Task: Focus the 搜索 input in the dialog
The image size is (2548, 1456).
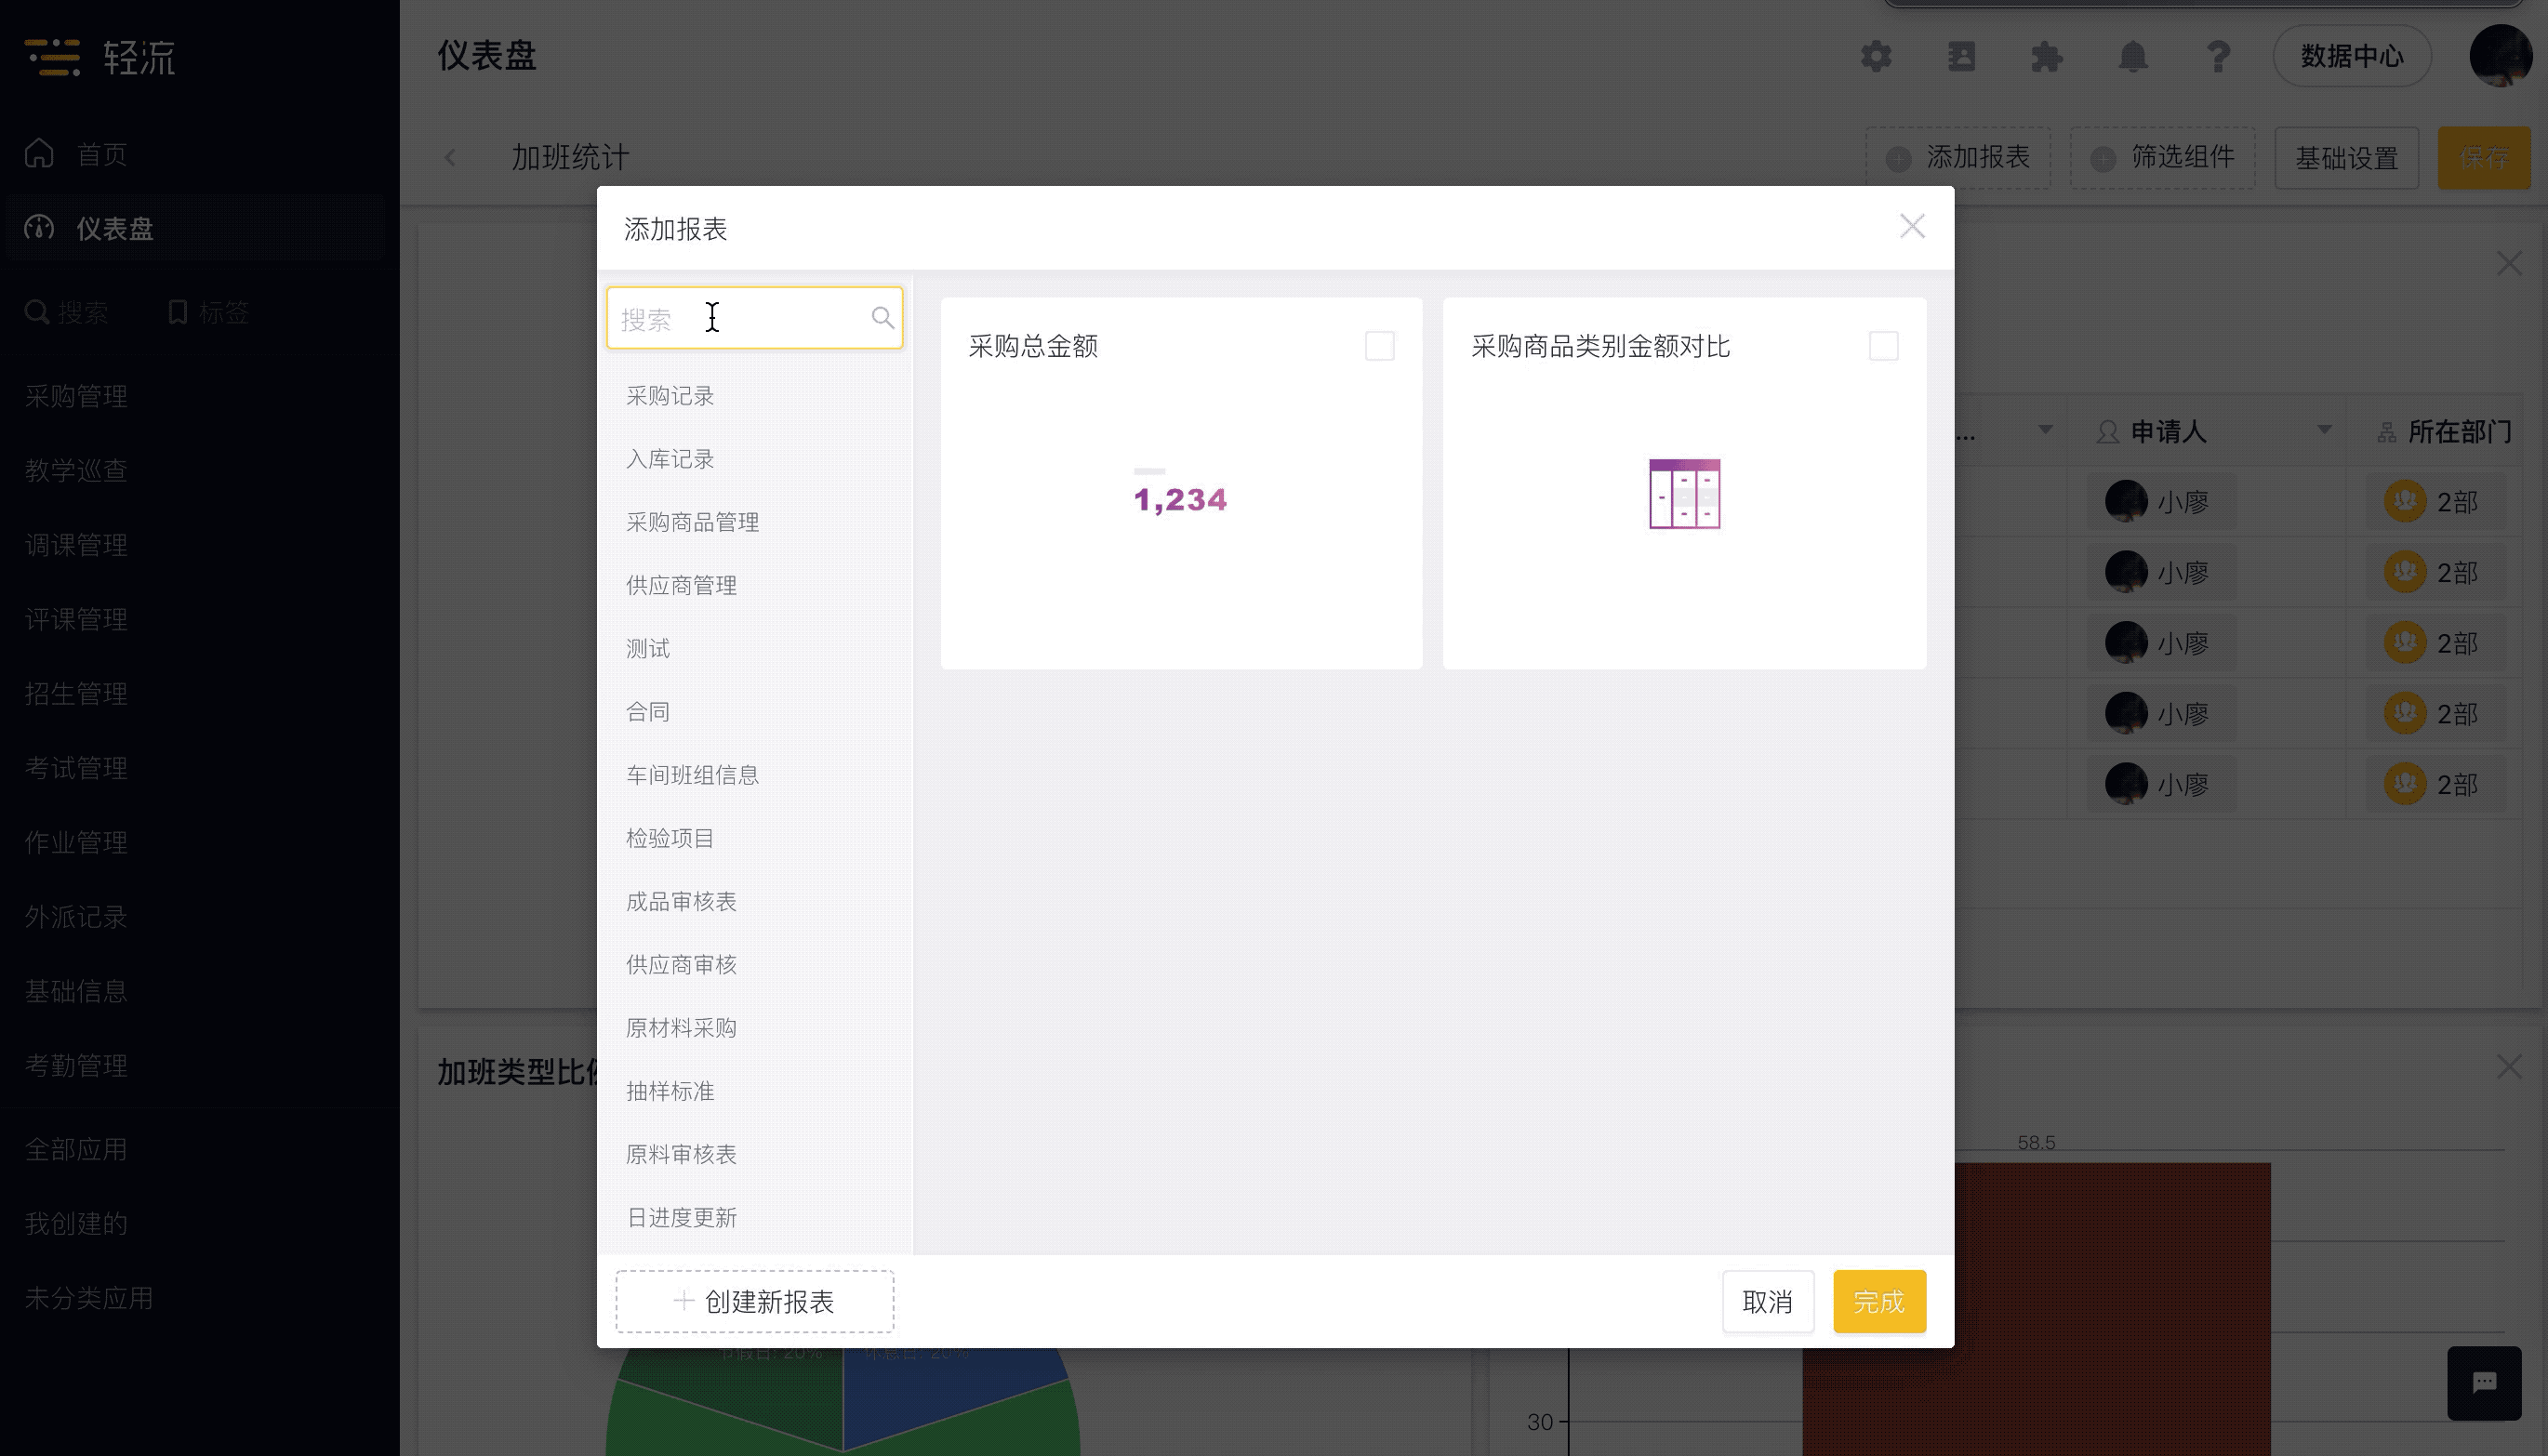Action: pyautogui.click(x=754, y=318)
